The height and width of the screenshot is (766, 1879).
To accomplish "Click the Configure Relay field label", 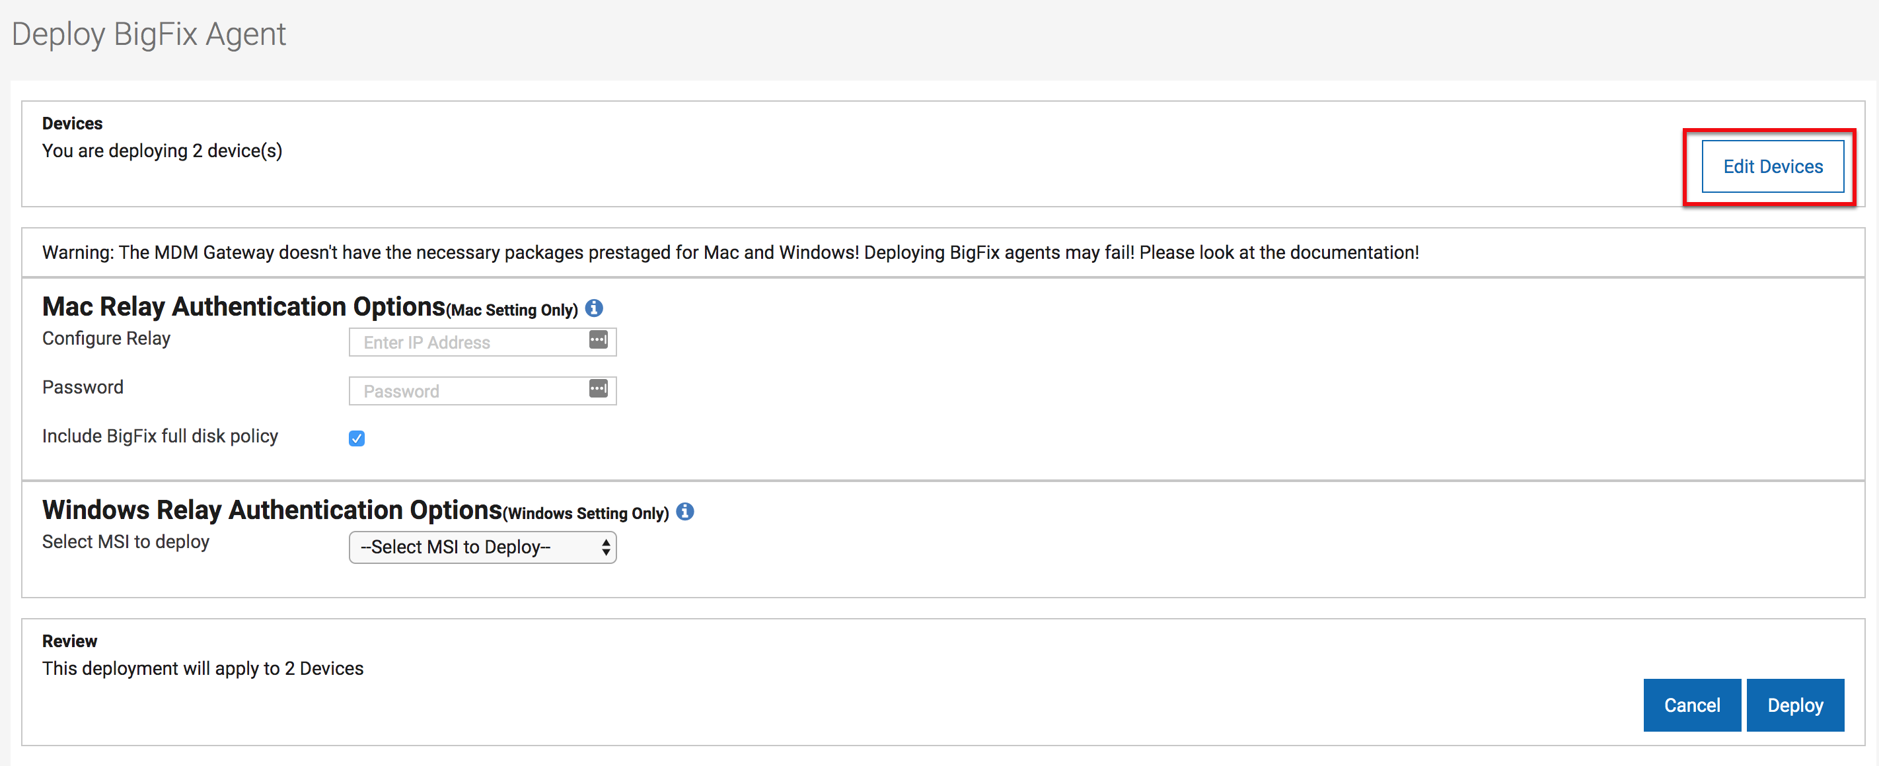I will point(106,338).
